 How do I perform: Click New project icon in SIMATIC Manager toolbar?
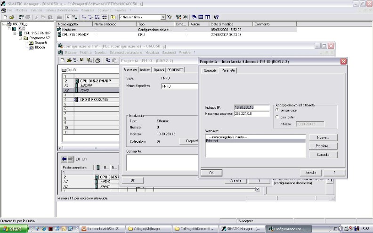[5, 17]
